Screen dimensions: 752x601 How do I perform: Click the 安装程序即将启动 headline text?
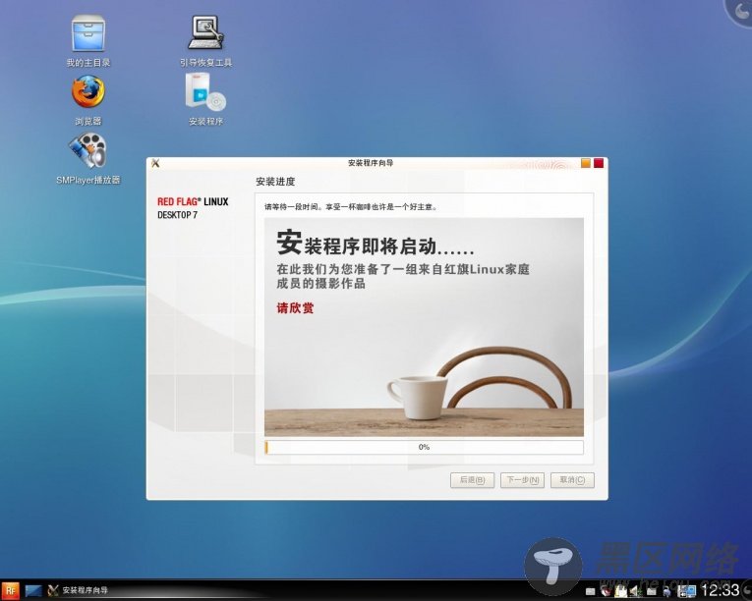coord(376,244)
